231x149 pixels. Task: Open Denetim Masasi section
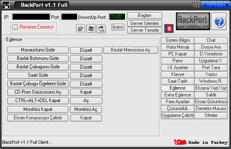211,109
